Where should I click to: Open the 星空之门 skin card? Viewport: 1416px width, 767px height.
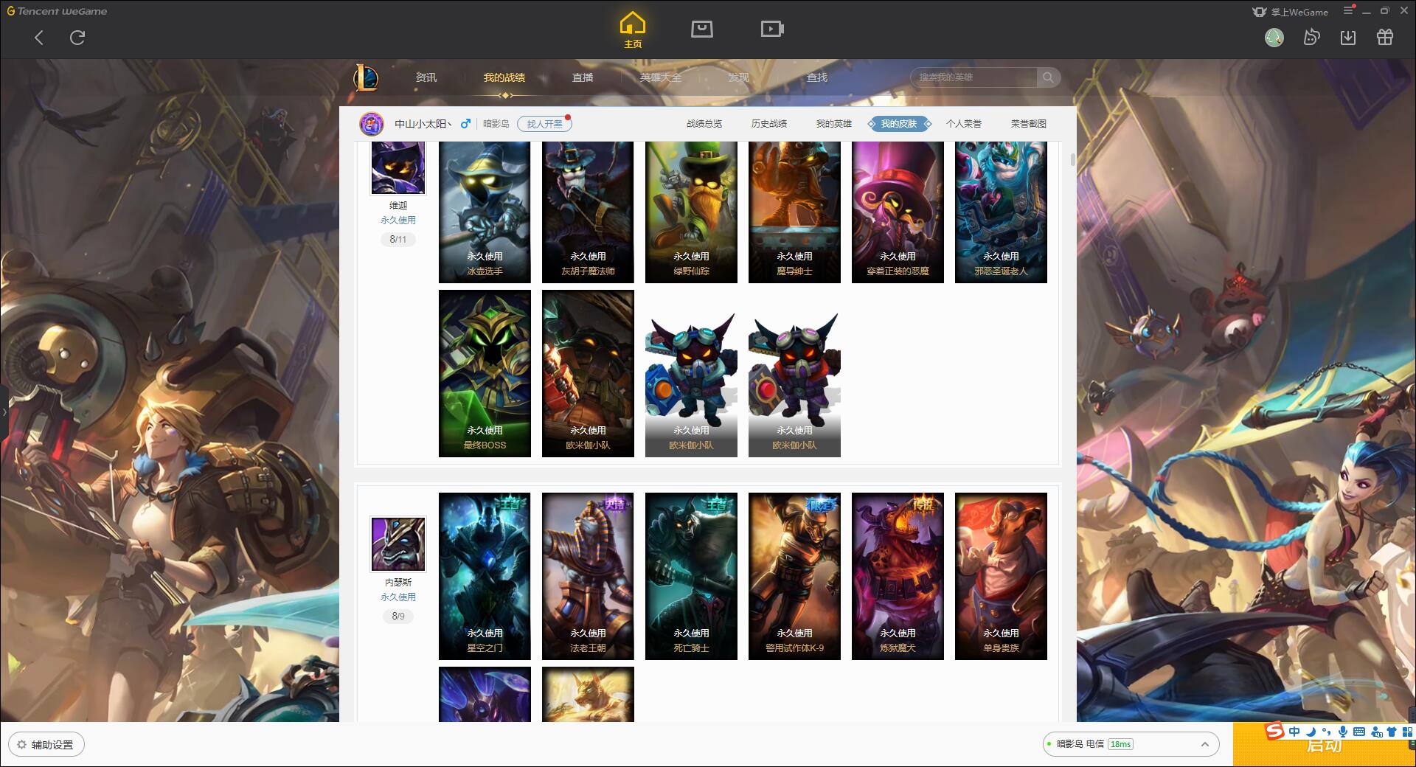(485, 576)
